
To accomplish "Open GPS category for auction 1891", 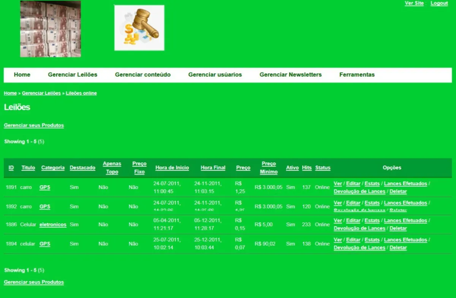I will 45,188.
